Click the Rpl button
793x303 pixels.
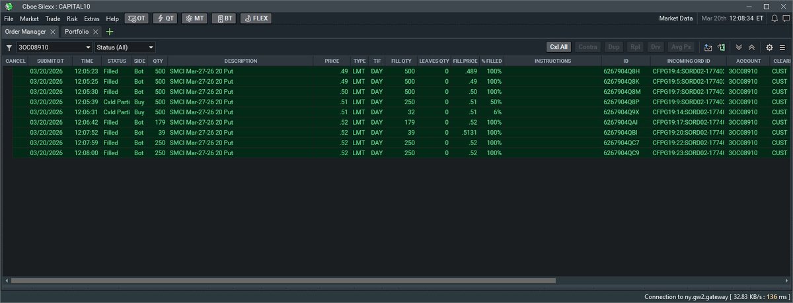[635, 48]
